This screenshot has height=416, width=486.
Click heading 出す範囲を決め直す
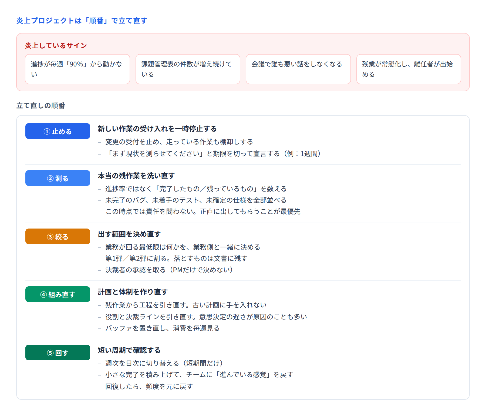click(129, 234)
